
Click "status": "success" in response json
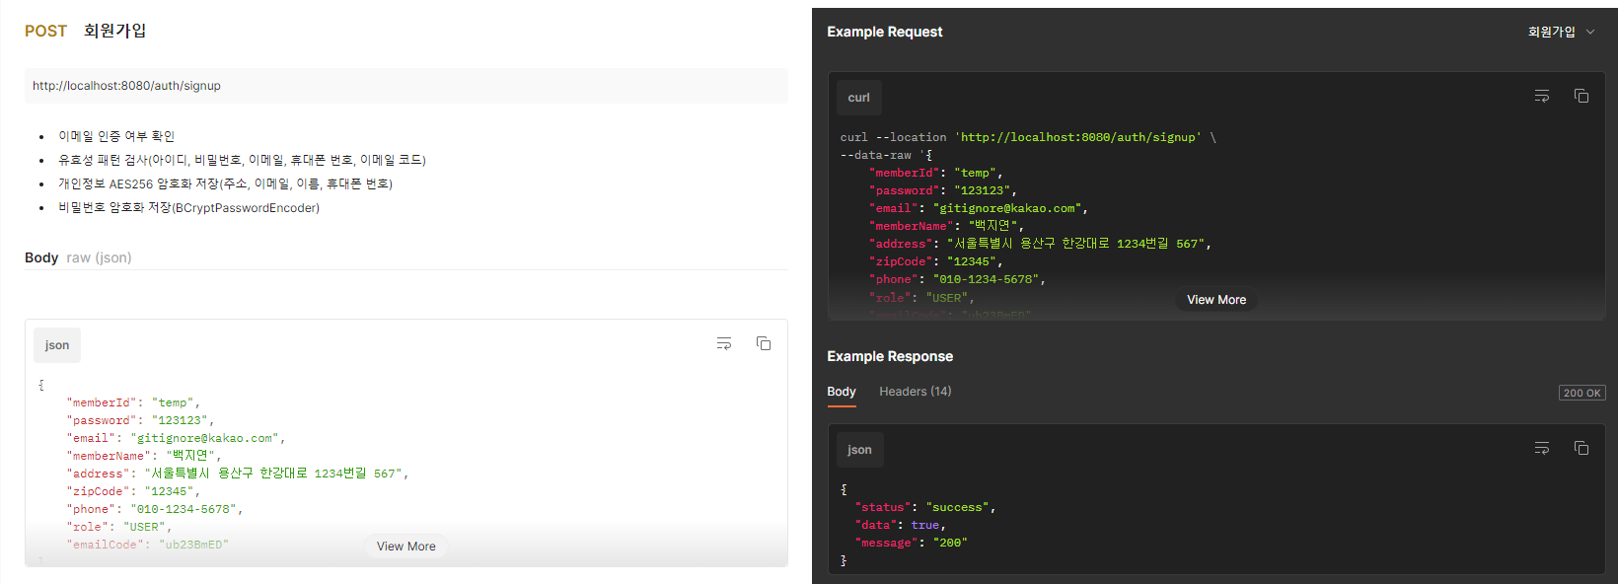point(924,507)
